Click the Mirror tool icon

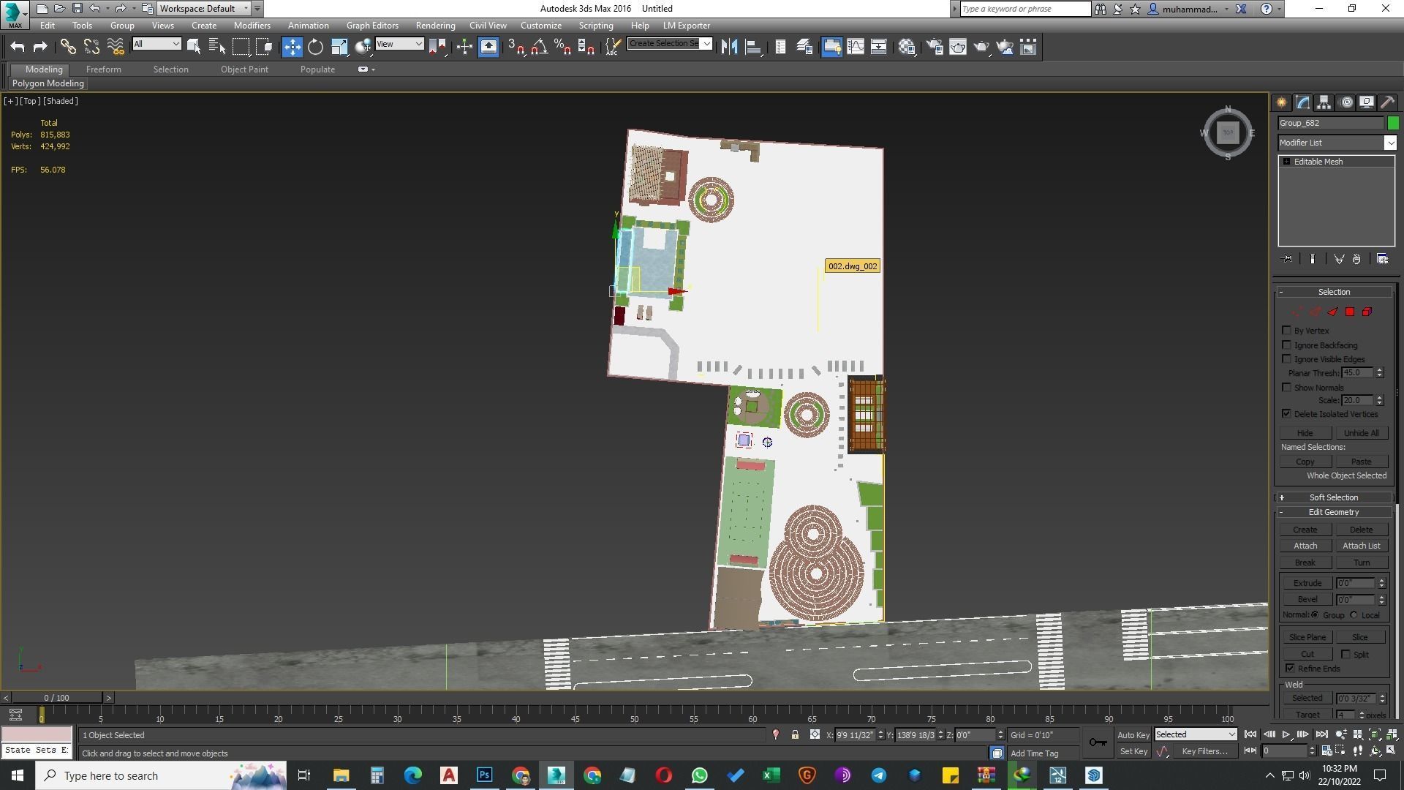(x=729, y=48)
